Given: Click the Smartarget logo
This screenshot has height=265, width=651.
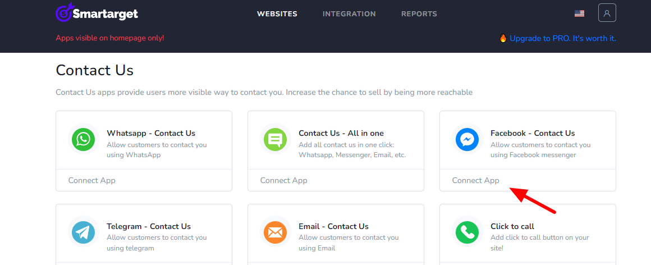Looking at the screenshot, I should click(x=97, y=13).
